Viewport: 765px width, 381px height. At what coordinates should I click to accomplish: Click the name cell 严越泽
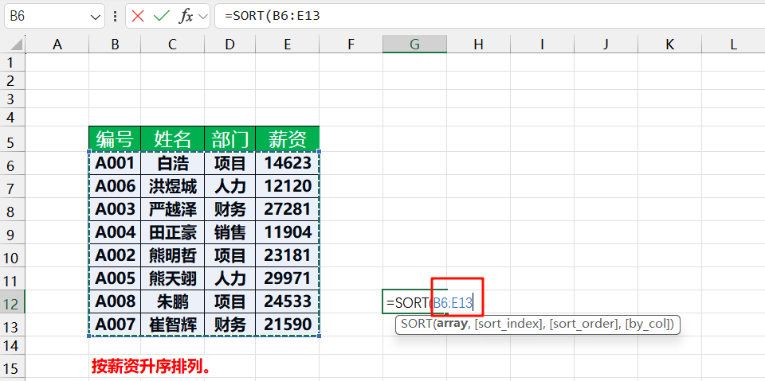click(x=172, y=209)
